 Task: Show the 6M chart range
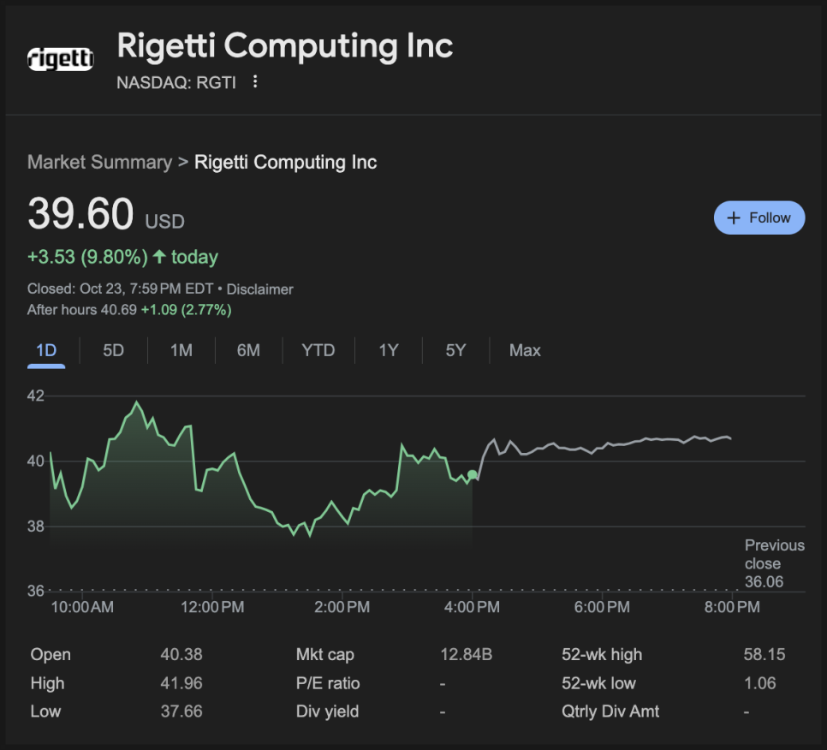[248, 350]
